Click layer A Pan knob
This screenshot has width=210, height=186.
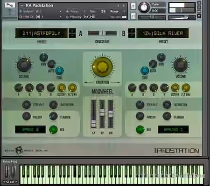pyautogui.click(x=43, y=57)
